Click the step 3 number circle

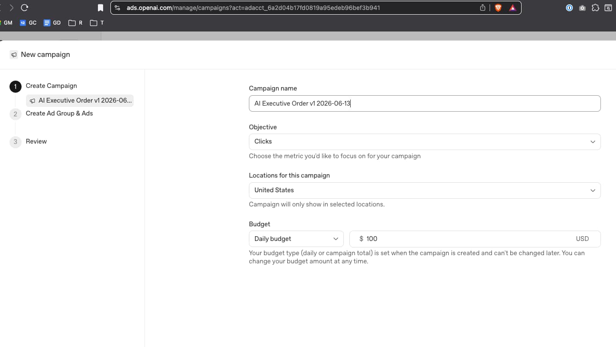click(x=16, y=142)
